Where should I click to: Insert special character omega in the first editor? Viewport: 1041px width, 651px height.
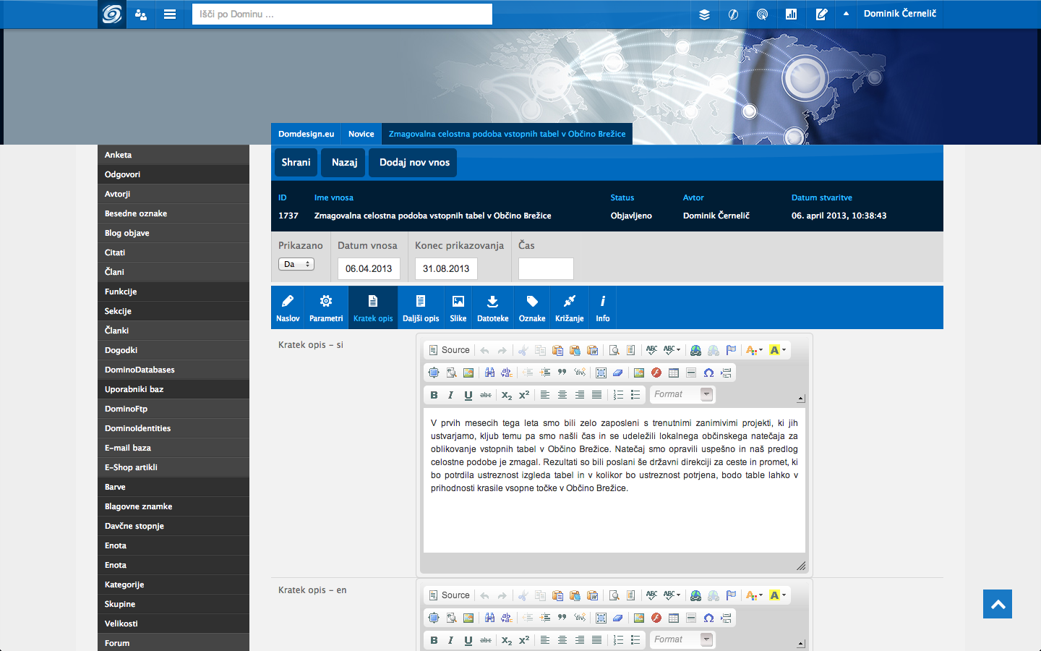pyautogui.click(x=708, y=373)
